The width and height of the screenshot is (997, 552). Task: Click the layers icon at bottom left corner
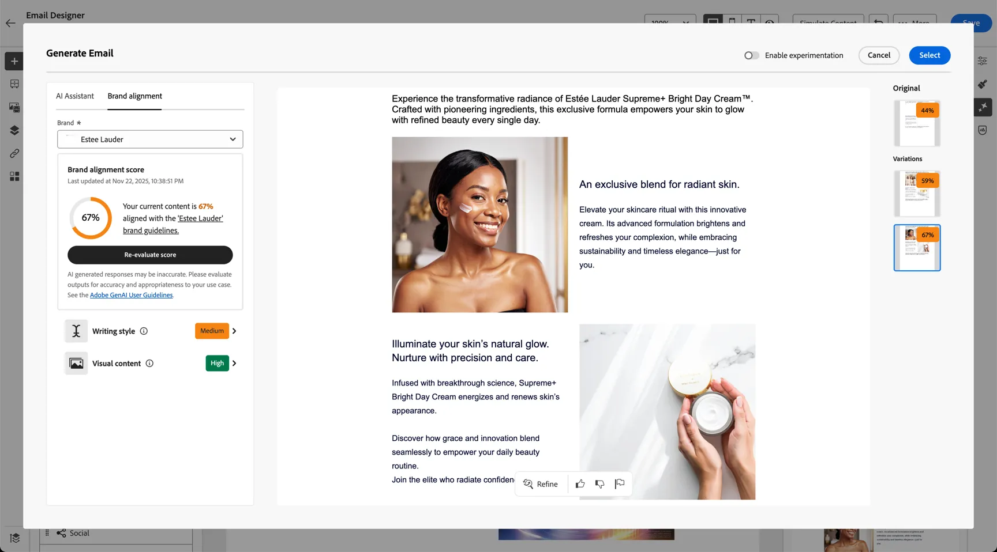14,538
